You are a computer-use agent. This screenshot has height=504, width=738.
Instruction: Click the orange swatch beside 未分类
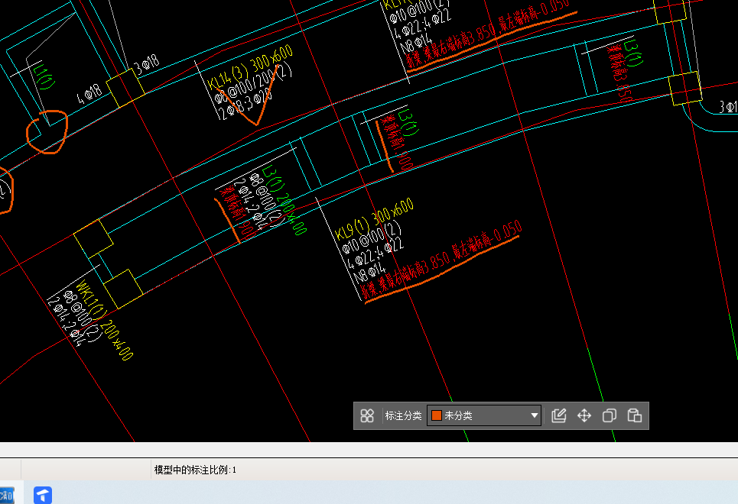pos(437,416)
